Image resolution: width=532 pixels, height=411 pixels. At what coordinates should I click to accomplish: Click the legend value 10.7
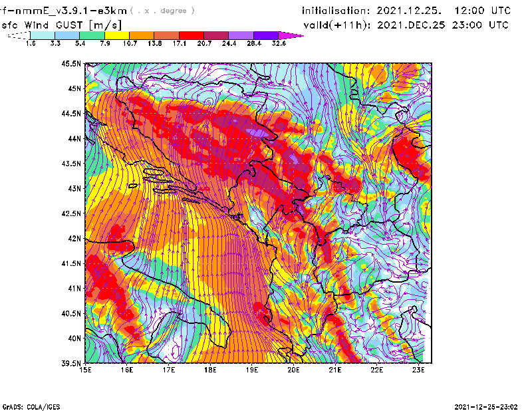point(130,43)
